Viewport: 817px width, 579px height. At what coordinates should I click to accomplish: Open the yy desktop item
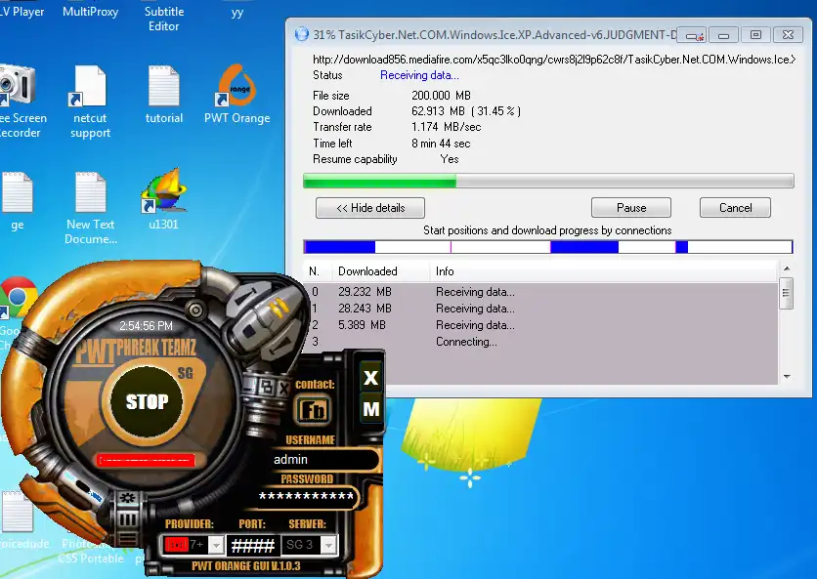click(237, 12)
